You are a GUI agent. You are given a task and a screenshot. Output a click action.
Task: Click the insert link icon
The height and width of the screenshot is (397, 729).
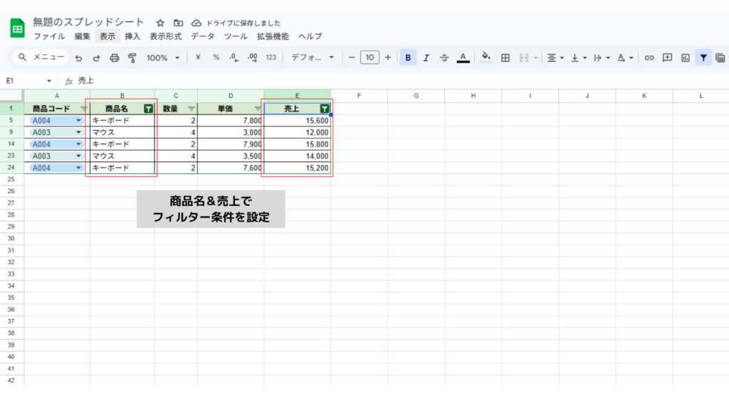click(649, 58)
